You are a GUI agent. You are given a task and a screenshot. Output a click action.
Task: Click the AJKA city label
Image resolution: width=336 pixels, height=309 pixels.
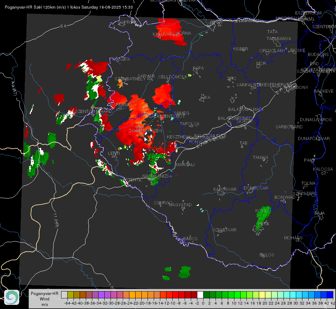coord(205,97)
